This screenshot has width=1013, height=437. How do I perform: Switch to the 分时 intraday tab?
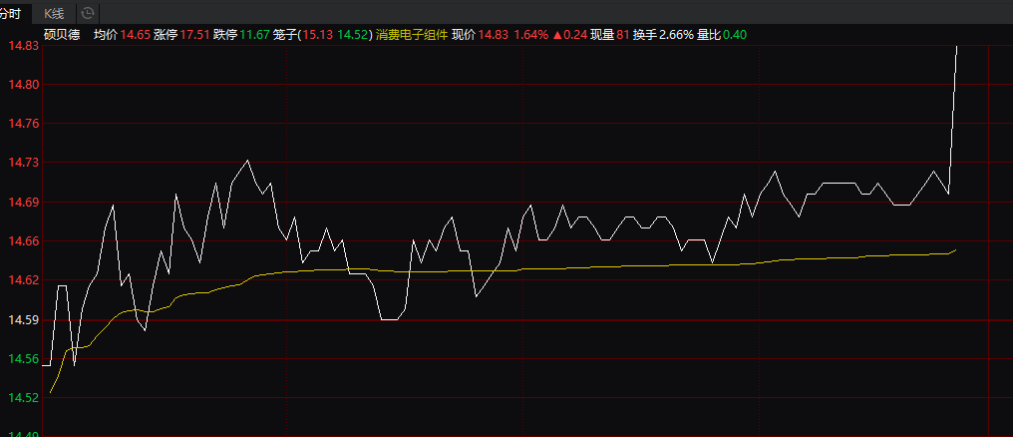[12, 14]
